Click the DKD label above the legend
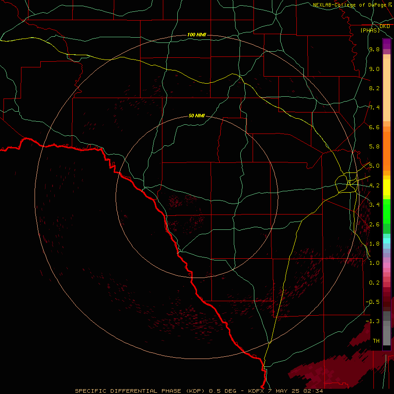The height and width of the screenshot is (394, 394). pos(385,26)
